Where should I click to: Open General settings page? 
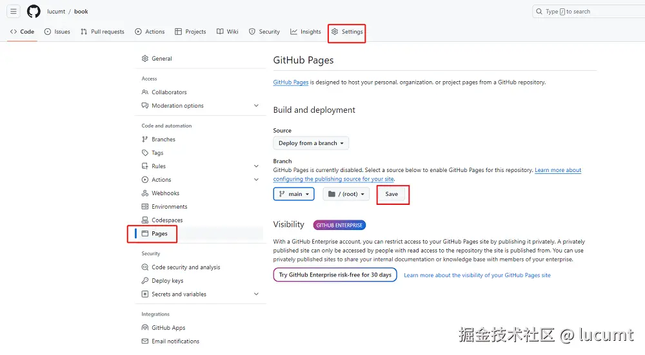162,59
